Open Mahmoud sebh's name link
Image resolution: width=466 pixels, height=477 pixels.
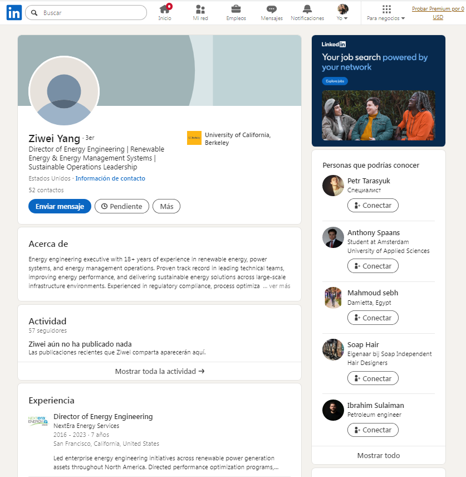372,293
